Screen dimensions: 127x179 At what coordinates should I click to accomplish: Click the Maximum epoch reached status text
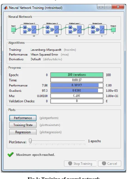click(x=35, y=155)
